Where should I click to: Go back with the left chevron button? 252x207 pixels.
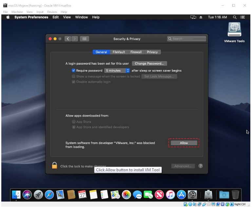point(68,39)
